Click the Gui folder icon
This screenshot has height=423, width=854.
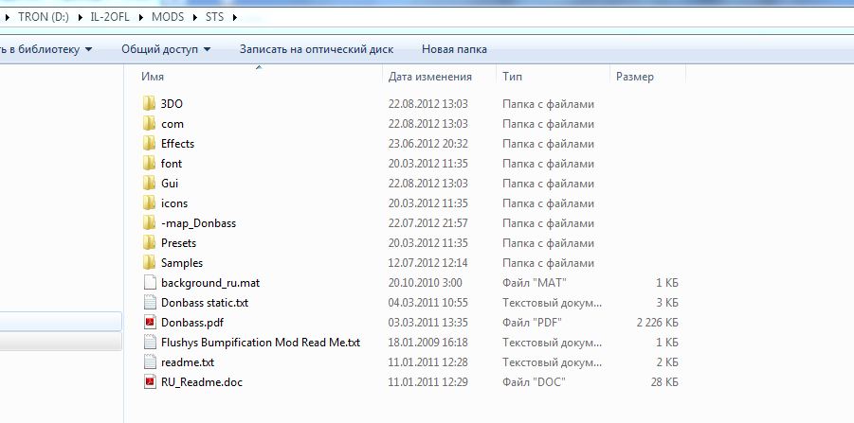click(x=150, y=184)
